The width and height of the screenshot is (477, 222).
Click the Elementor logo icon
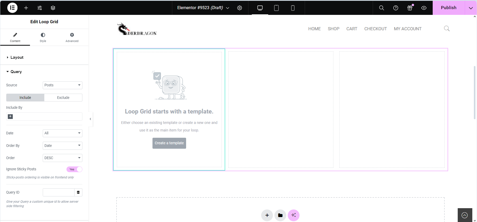[x=12, y=8]
